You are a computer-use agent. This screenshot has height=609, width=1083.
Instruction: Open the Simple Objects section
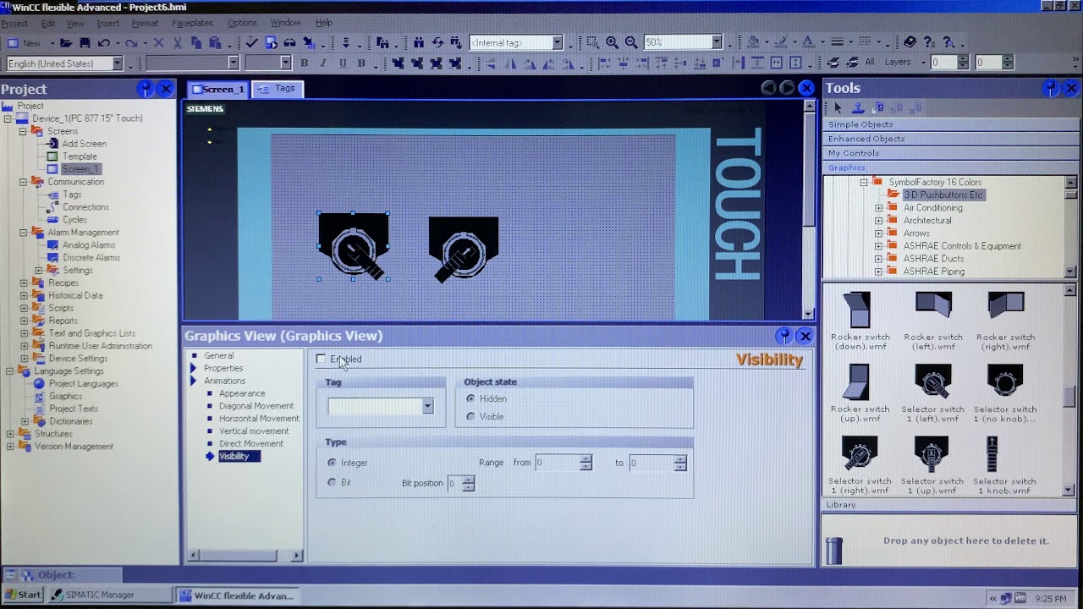click(x=948, y=124)
